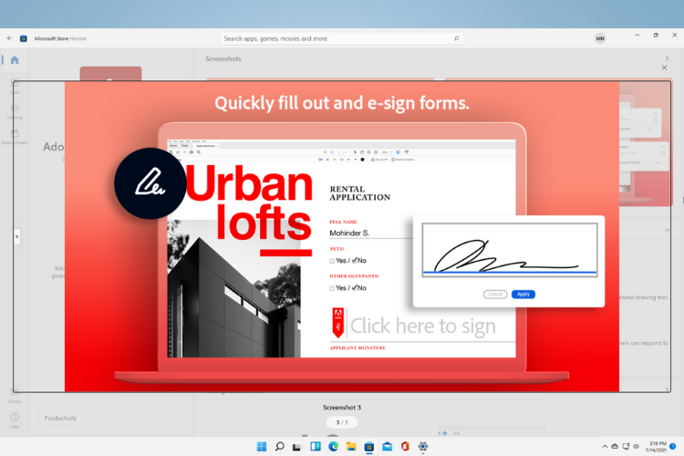684x456 pixels.
Task: Open the Windows Start menu
Action: pyautogui.click(x=262, y=446)
